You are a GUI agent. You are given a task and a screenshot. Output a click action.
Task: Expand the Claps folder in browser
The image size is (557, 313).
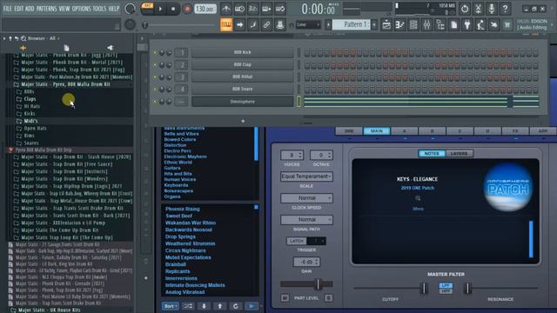tap(30, 99)
